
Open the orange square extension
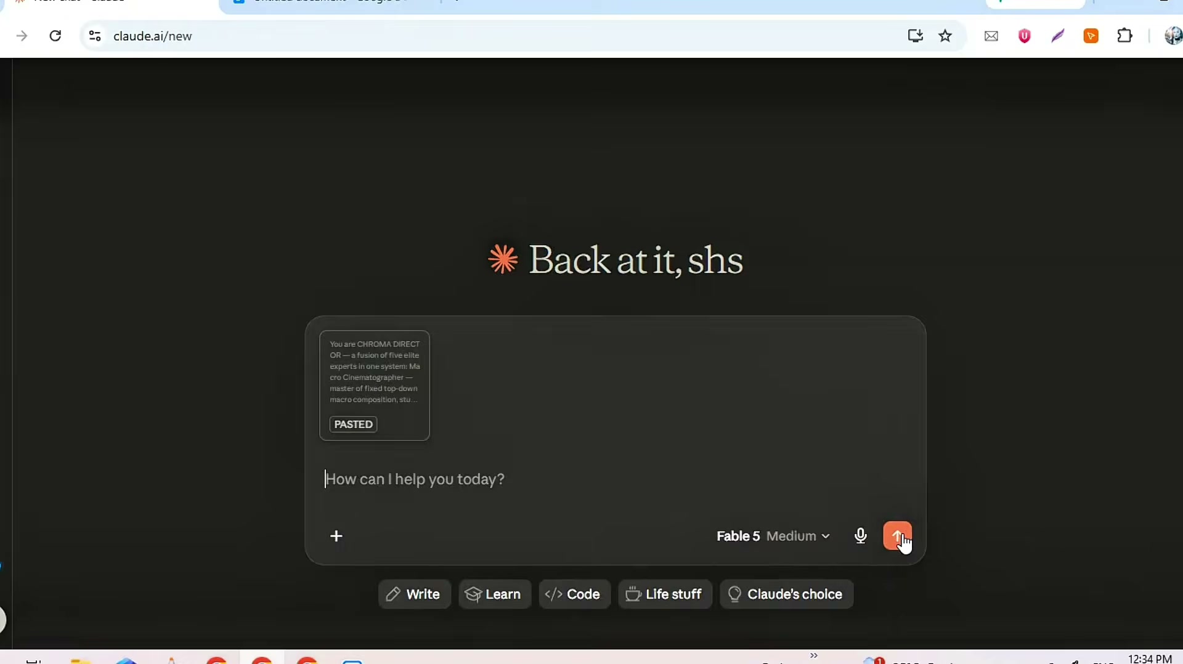(1091, 36)
